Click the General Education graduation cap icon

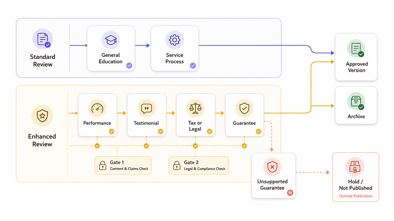tap(111, 40)
